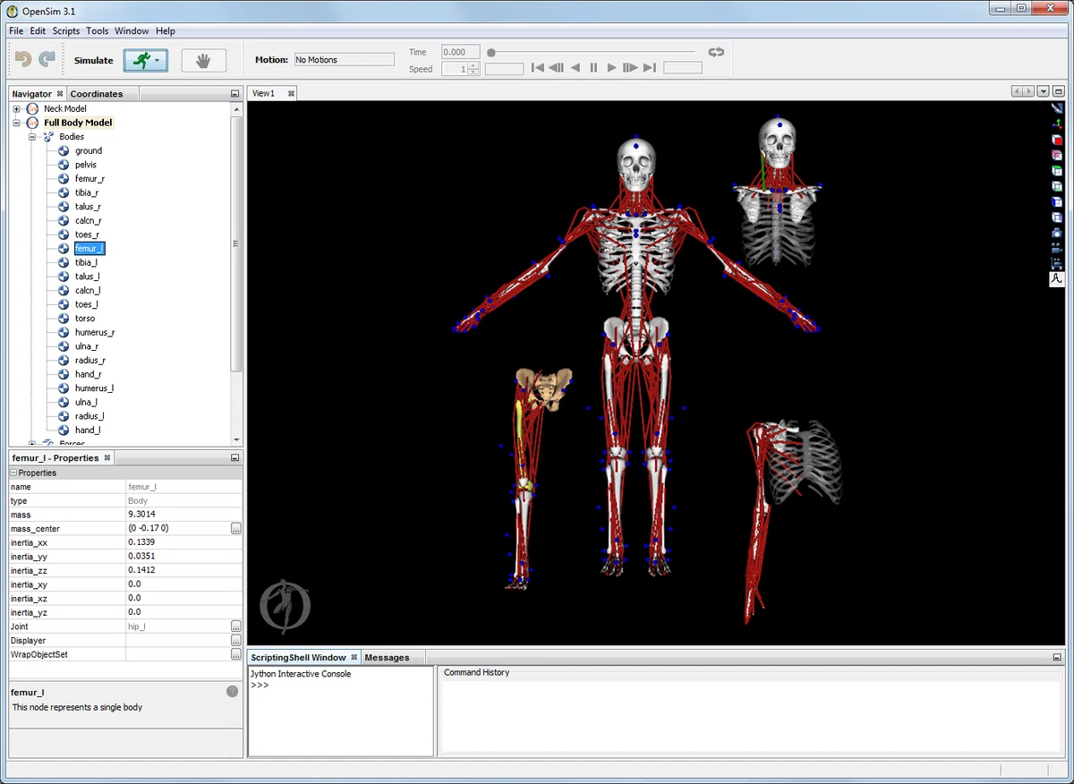Viewport: 1074px width, 784px height.
Task: Open the File menu
Action: click(16, 30)
